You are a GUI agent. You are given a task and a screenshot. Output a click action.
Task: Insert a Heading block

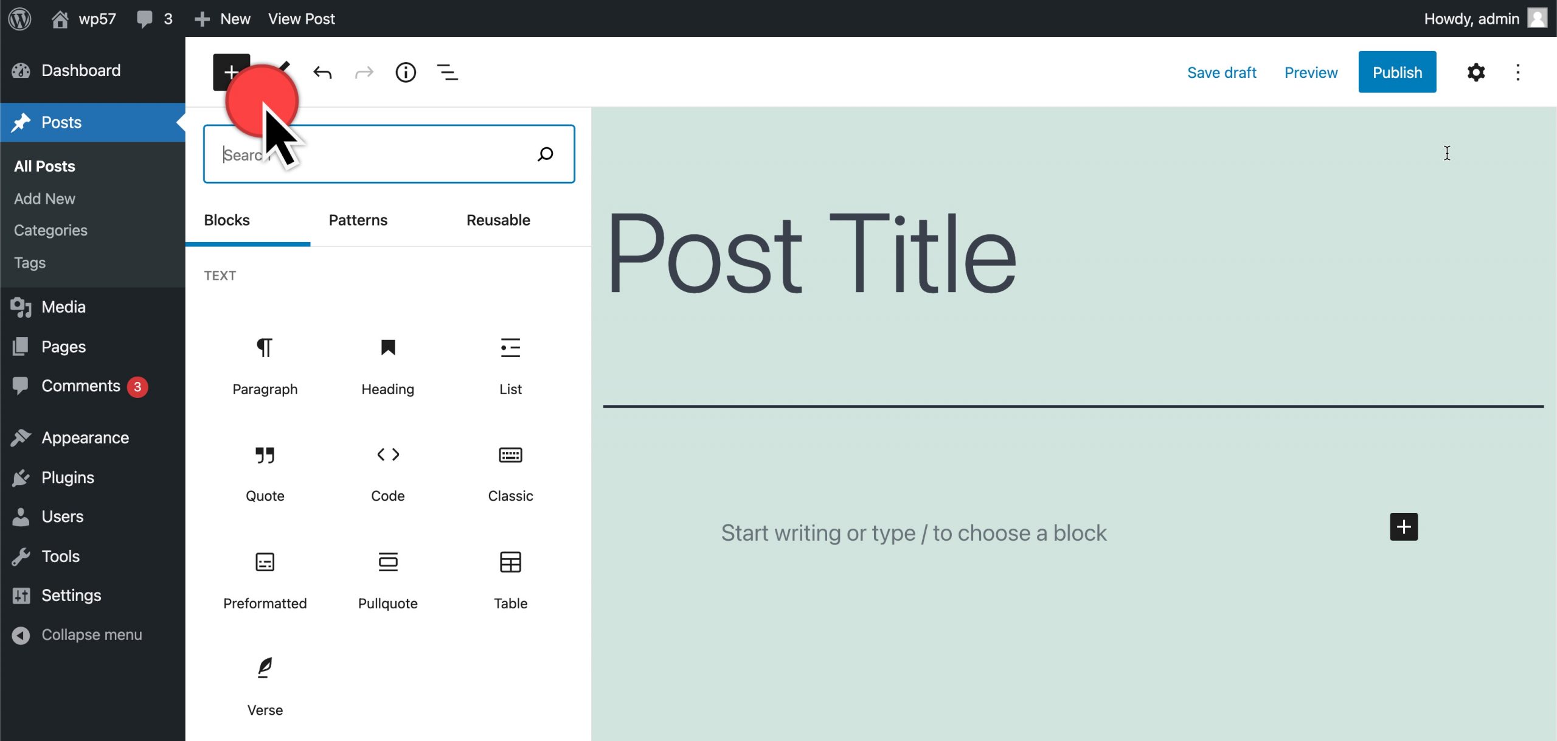(387, 365)
